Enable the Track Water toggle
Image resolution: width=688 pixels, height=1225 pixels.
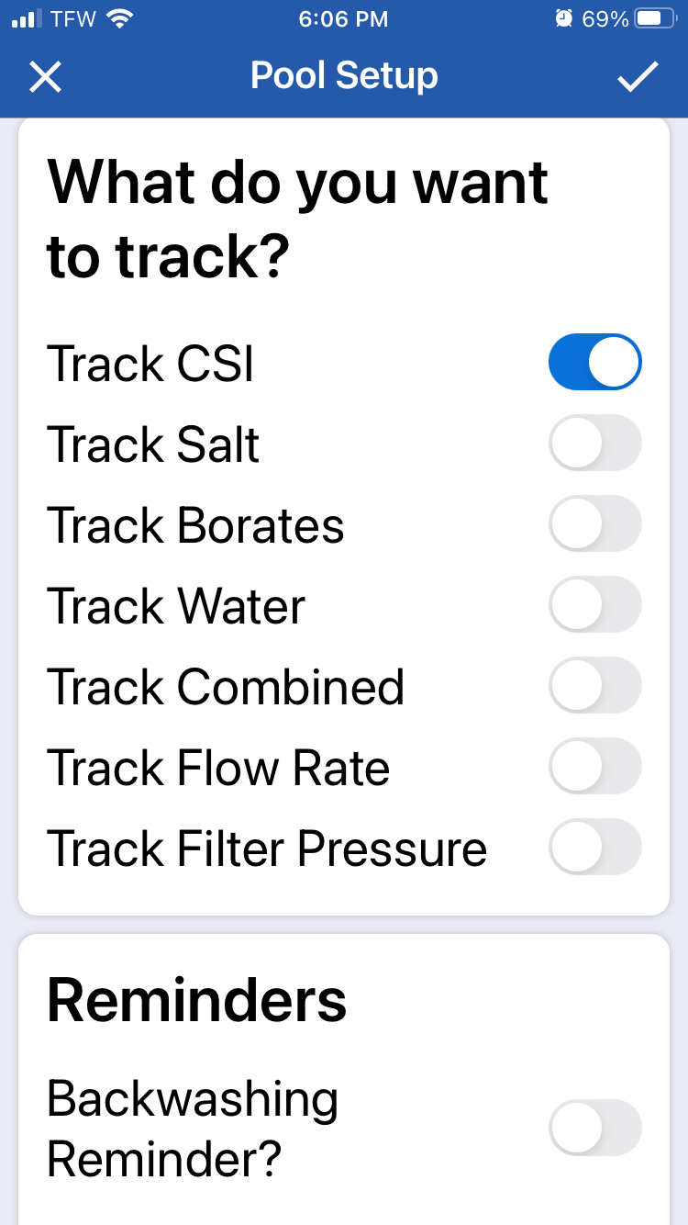(594, 604)
